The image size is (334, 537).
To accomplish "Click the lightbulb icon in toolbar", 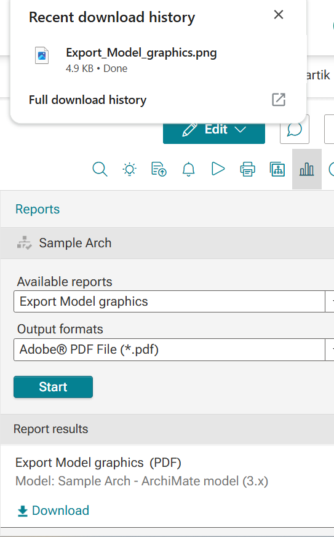I will click(x=130, y=169).
